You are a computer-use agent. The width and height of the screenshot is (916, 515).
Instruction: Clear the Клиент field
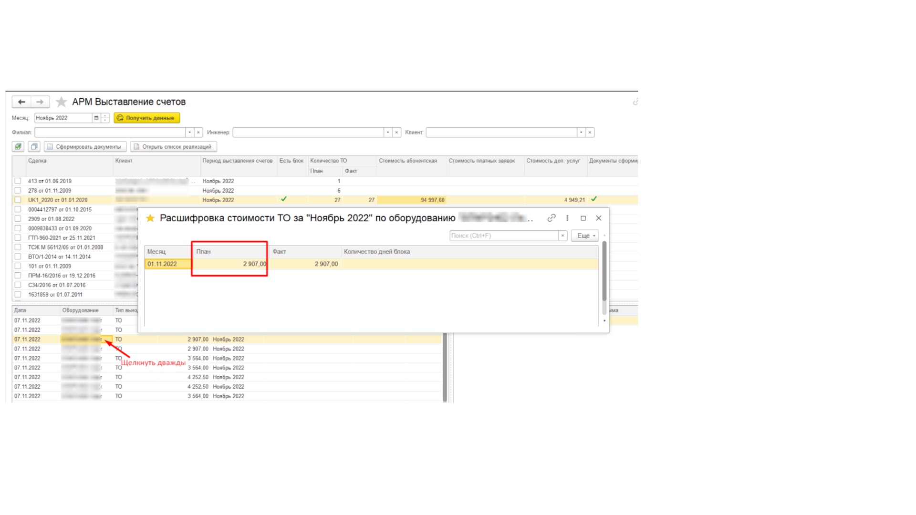590,133
